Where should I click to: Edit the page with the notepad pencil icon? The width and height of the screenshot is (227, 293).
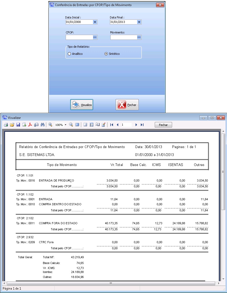coord(104,125)
